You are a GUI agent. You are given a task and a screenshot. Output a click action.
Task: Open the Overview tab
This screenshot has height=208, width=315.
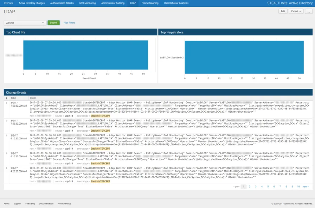click(8, 3)
